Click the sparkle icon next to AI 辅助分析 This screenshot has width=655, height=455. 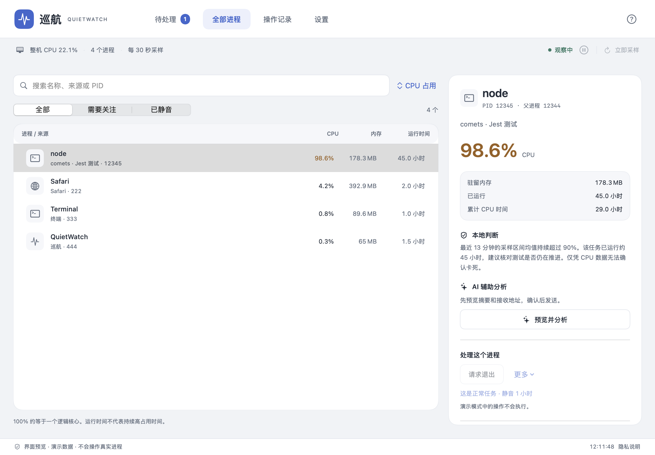click(x=464, y=287)
